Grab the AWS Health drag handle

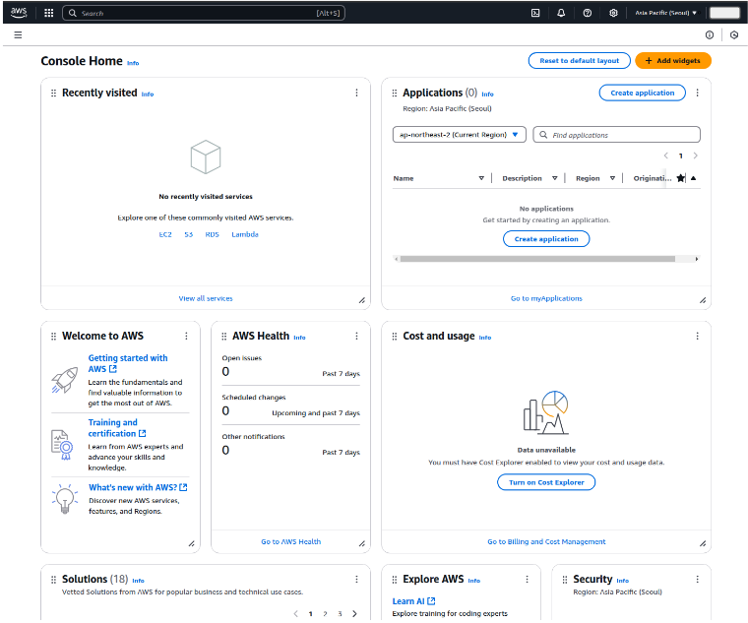click(x=223, y=337)
